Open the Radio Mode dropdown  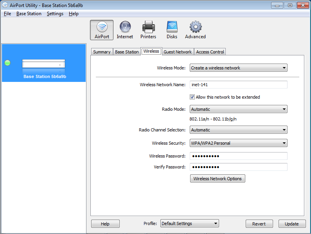click(x=238, y=109)
